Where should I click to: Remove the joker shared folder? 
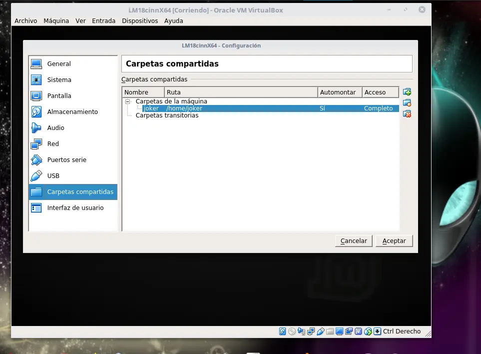tap(407, 113)
